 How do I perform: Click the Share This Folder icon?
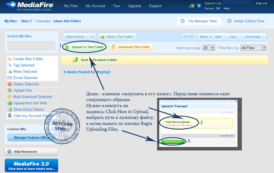coord(102,37)
